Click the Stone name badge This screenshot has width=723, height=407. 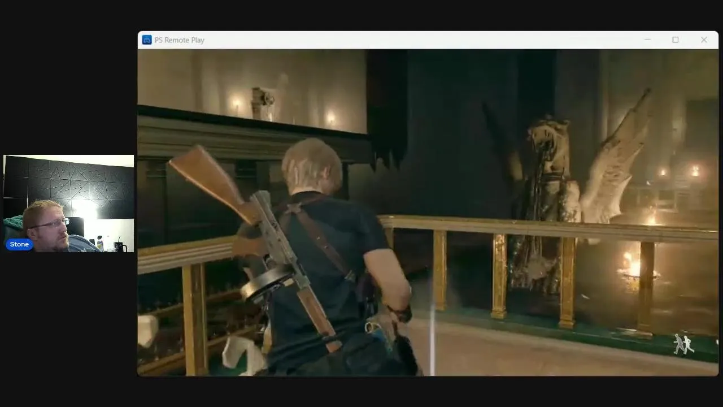pos(19,244)
